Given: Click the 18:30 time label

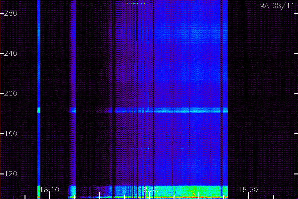Looking at the screenshot, I should coord(149,190).
